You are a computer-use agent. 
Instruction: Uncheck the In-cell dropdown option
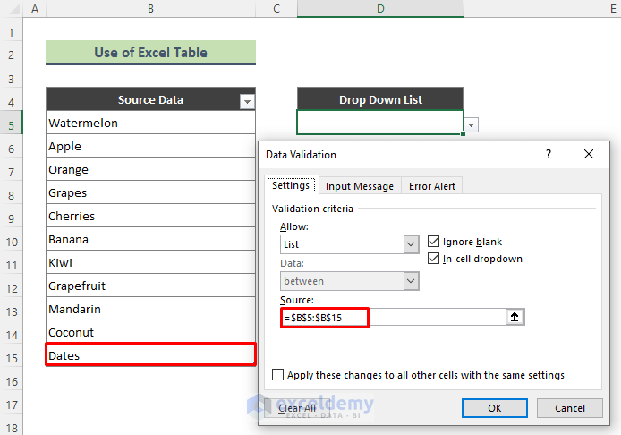[x=434, y=259]
